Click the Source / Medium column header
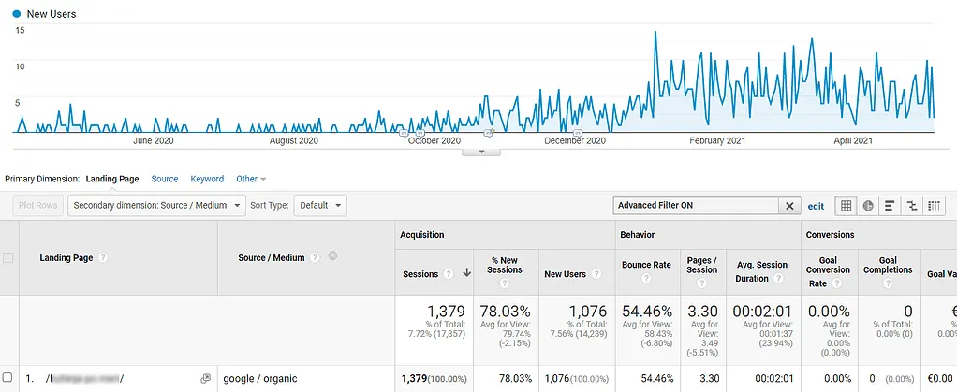The image size is (957, 392). tap(271, 258)
